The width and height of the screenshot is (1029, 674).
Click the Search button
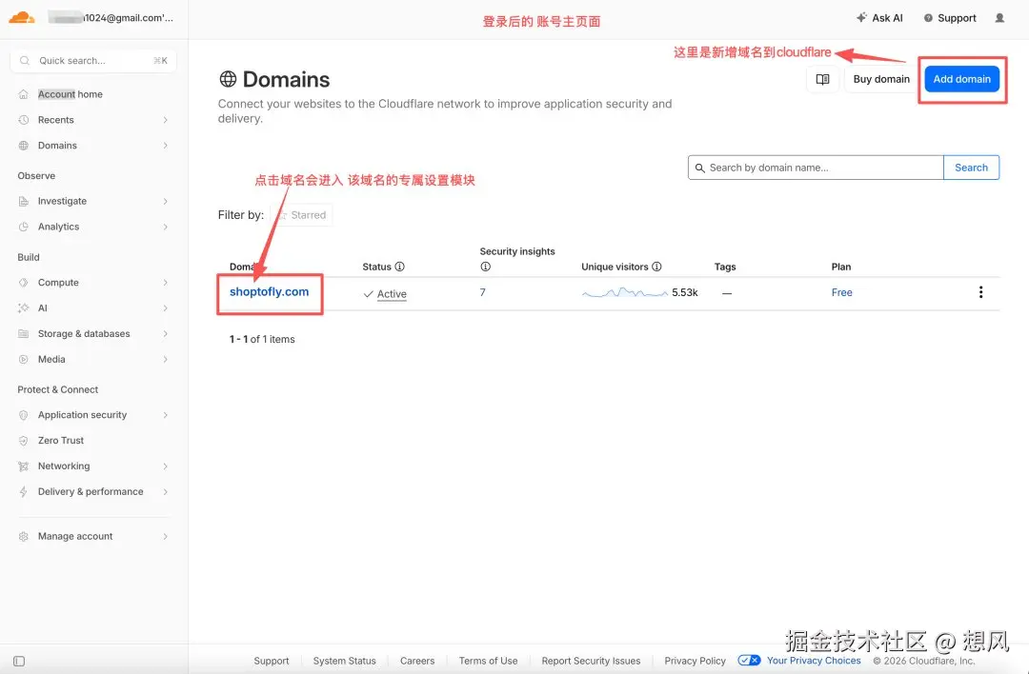tap(971, 168)
